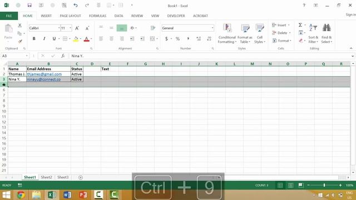Open File Explorer from taskbar
The height and width of the screenshot is (200, 356).
pyautogui.click(x=36, y=195)
